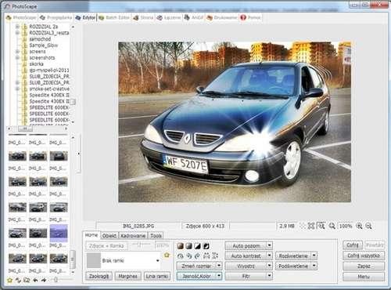Viewport: 391px width, 290px height.
Task: Click the left undo arrow under thumbnails
Action: (x=35, y=280)
